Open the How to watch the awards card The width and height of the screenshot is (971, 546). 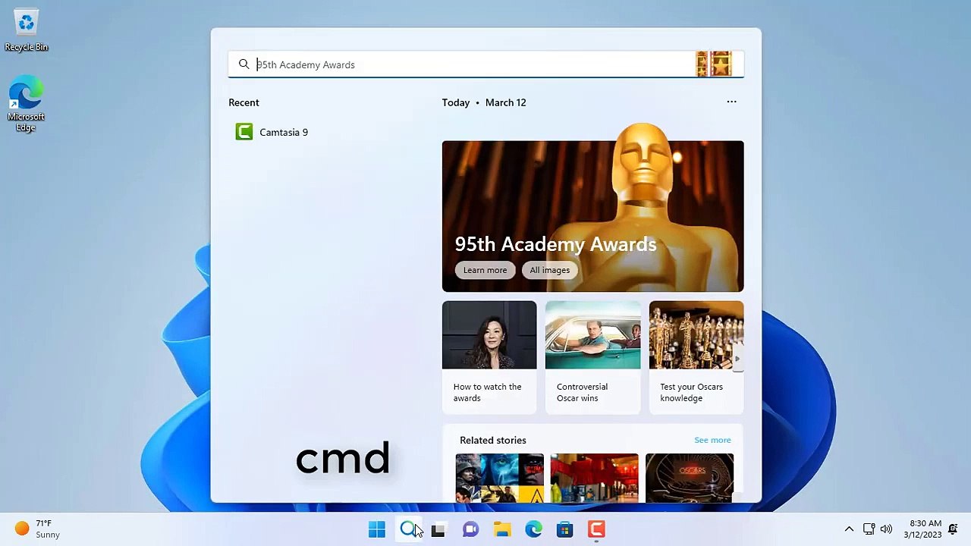pyautogui.click(x=489, y=357)
